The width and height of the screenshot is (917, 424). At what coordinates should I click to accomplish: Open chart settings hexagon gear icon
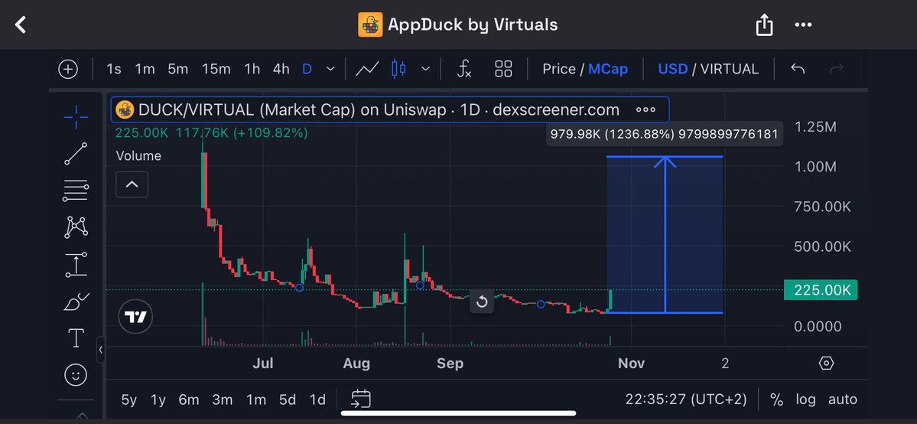pos(826,363)
